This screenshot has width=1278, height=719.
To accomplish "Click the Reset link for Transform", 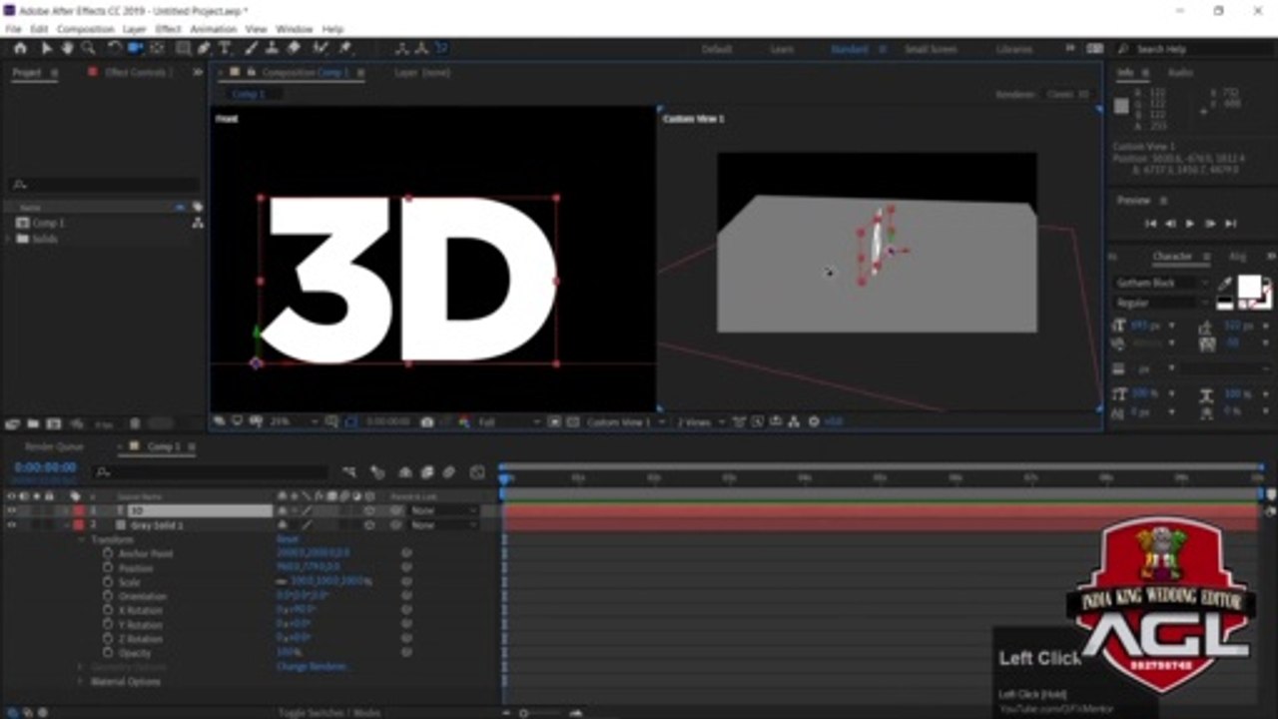I will (x=288, y=540).
